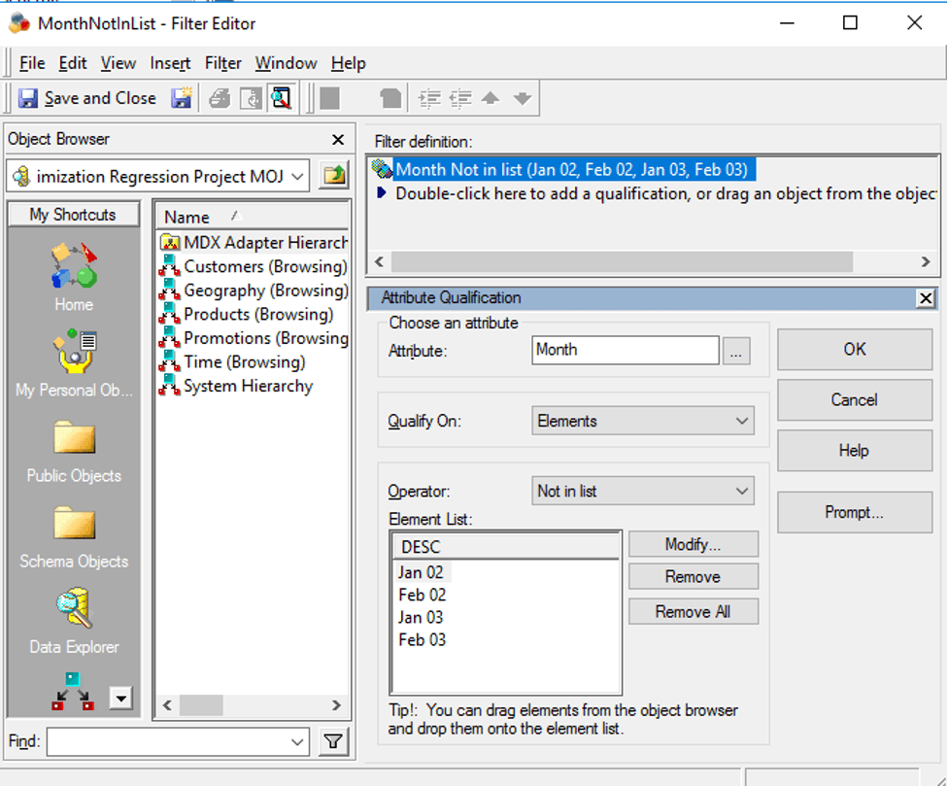Open the Insert menu
This screenshot has height=787, width=949.
[x=170, y=63]
